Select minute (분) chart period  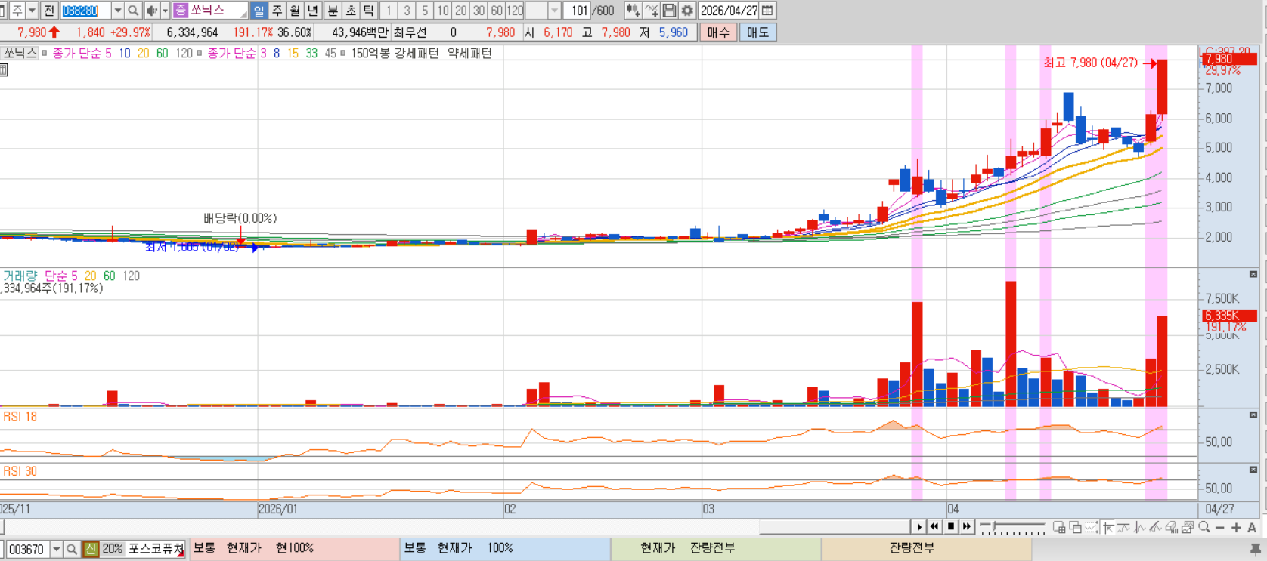pos(333,11)
